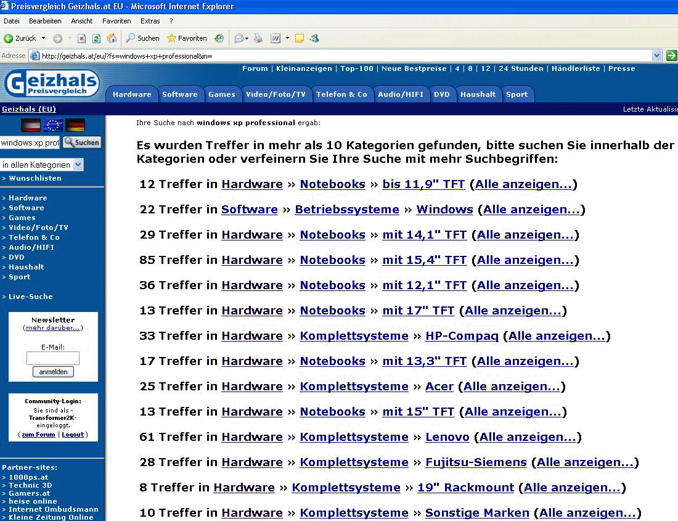The height and width of the screenshot is (521, 678).
Task: Go to Home page icon
Action: [x=112, y=38]
